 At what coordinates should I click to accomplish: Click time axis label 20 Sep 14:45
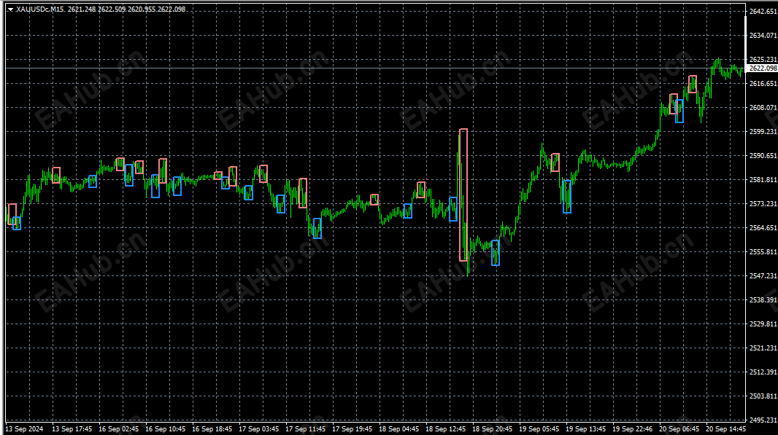pyautogui.click(x=725, y=429)
